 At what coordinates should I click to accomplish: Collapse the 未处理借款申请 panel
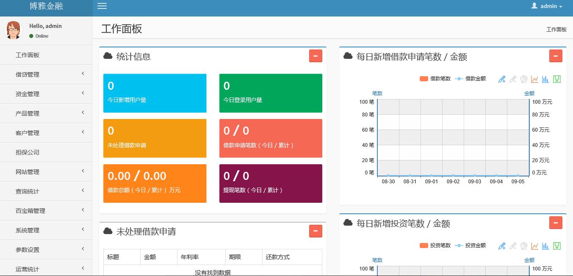pyautogui.click(x=316, y=231)
